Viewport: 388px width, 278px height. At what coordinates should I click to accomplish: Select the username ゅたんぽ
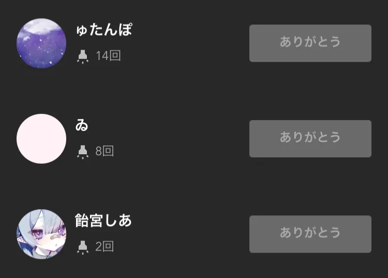point(103,30)
